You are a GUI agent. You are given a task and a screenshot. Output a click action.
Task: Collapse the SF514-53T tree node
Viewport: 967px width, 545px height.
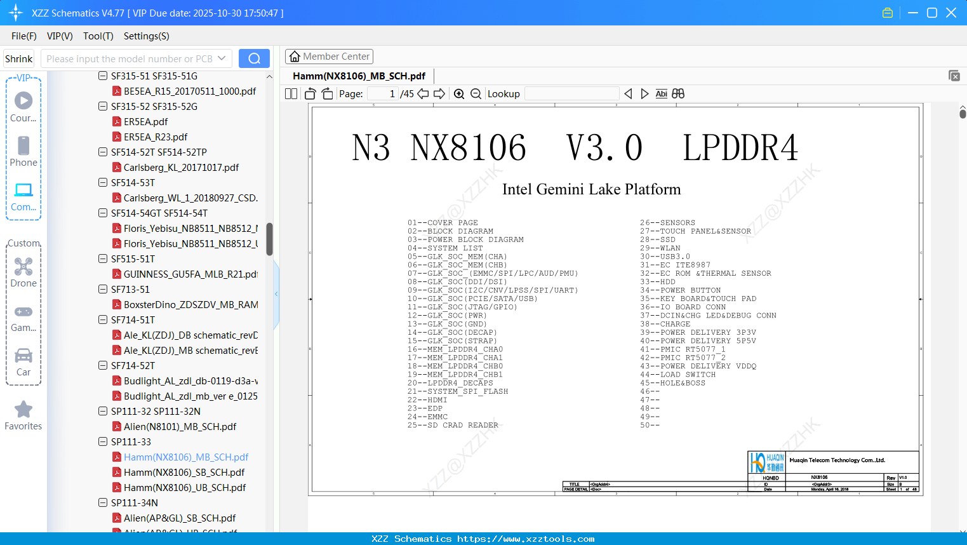point(103,182)
